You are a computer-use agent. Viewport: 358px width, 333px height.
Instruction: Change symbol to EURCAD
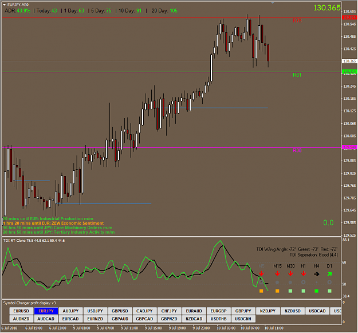70,319
